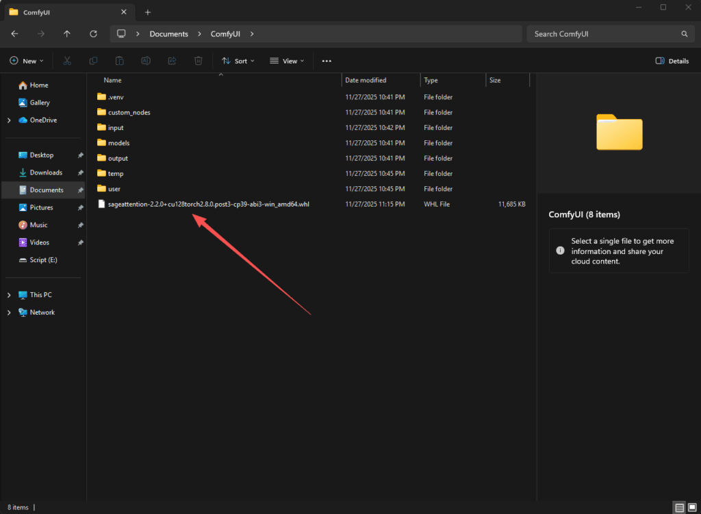This screenshot has height=514, width=701.
Task: Click the New button in toolbar
Action: [27, 61]
